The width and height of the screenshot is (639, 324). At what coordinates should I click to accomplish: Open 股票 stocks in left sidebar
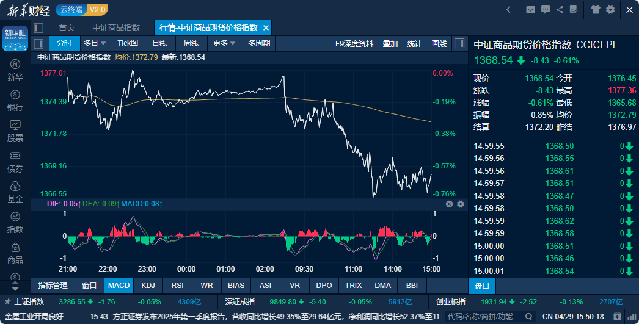[x=15, y=131]
